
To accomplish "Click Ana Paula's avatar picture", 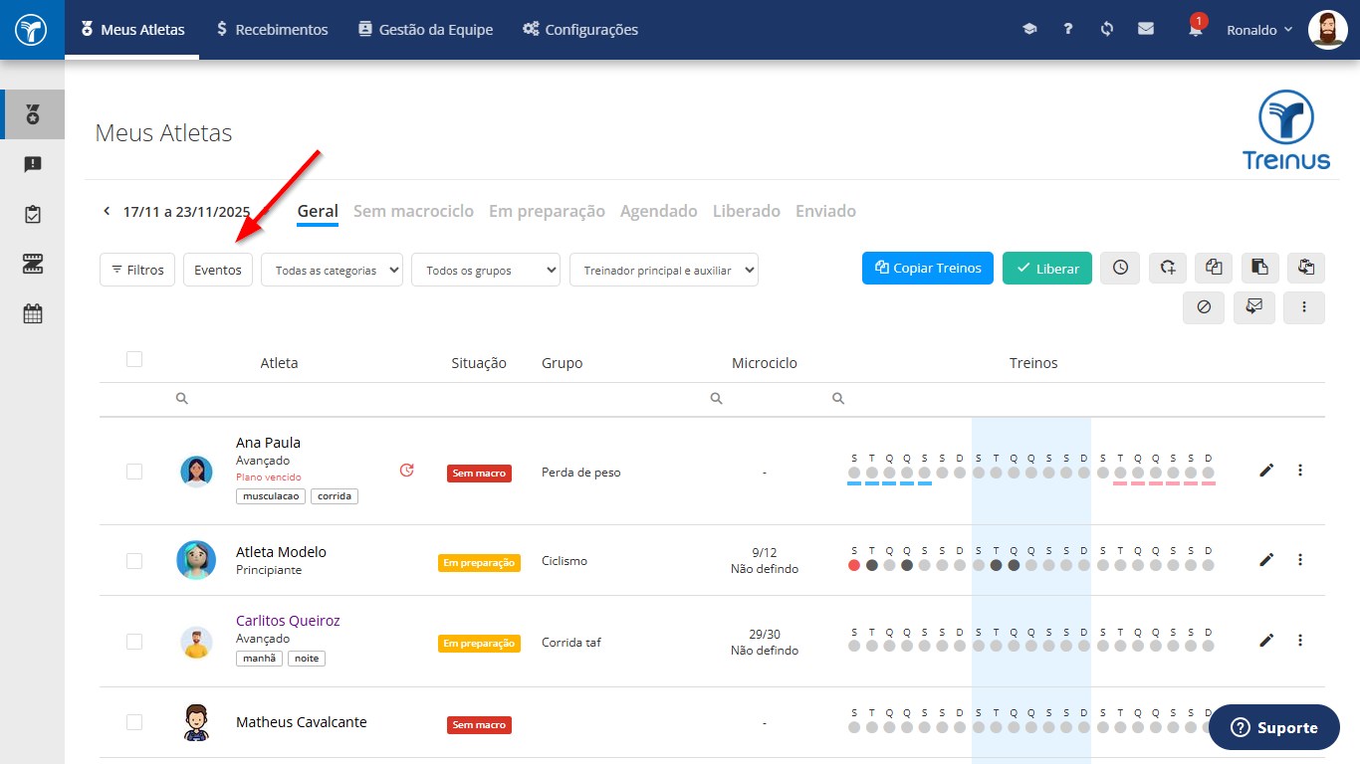I will coord(196,471).
